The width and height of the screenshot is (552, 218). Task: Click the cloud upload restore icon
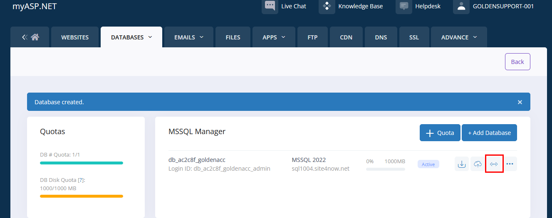pos(478,164)
